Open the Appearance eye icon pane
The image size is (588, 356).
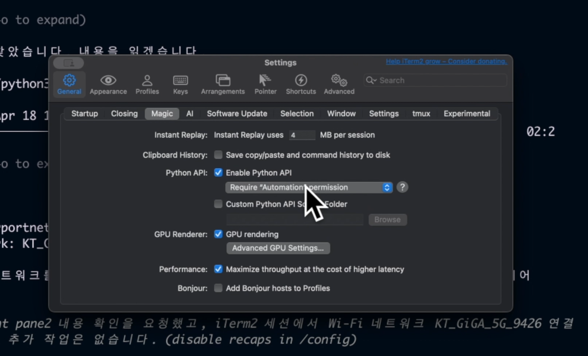[x=108, y=84]
